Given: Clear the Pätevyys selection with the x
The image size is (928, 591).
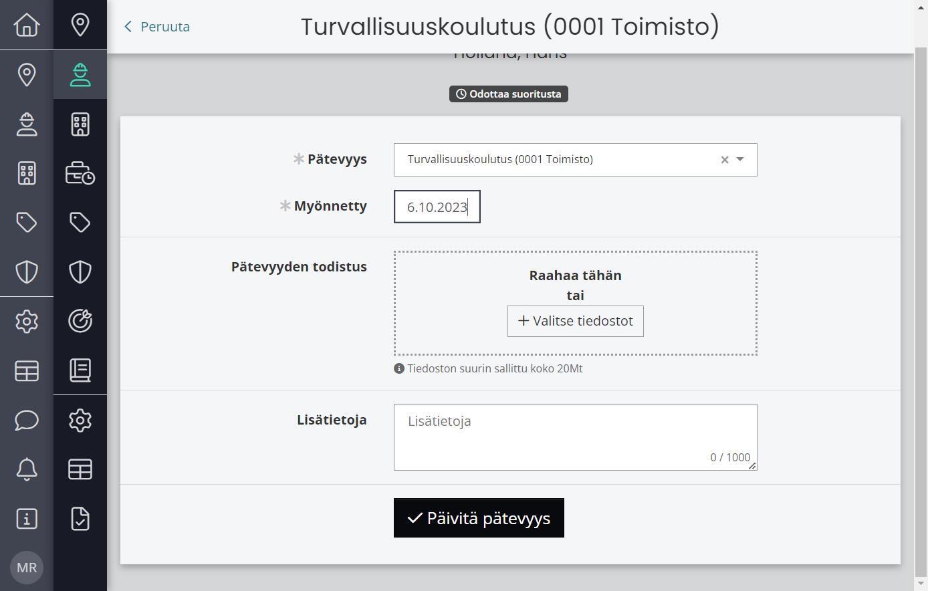Looking at the screenshot, I should click(x=725, y=160).
